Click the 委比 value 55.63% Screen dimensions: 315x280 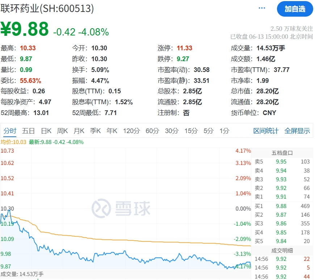click(x=30, y=81)
